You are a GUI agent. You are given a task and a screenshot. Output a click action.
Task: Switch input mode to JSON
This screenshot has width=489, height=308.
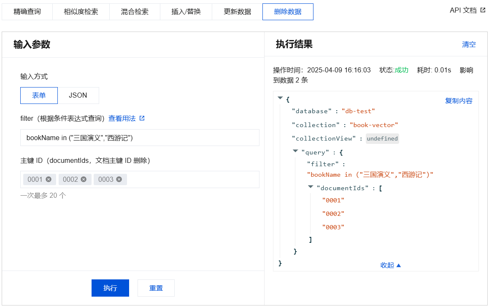click(x=78, y=96)
